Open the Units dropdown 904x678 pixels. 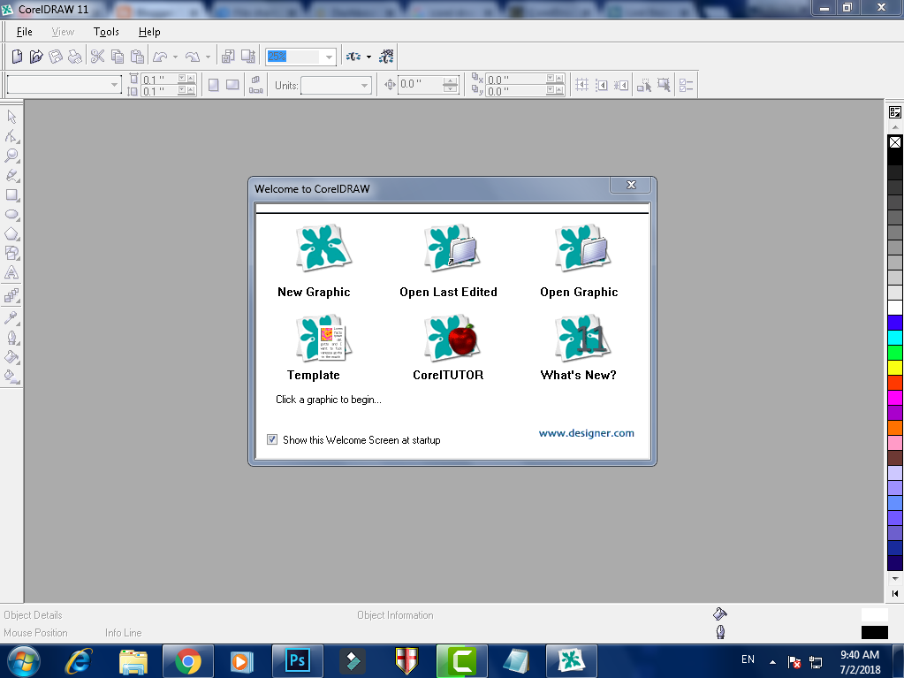tap(364, 86)
